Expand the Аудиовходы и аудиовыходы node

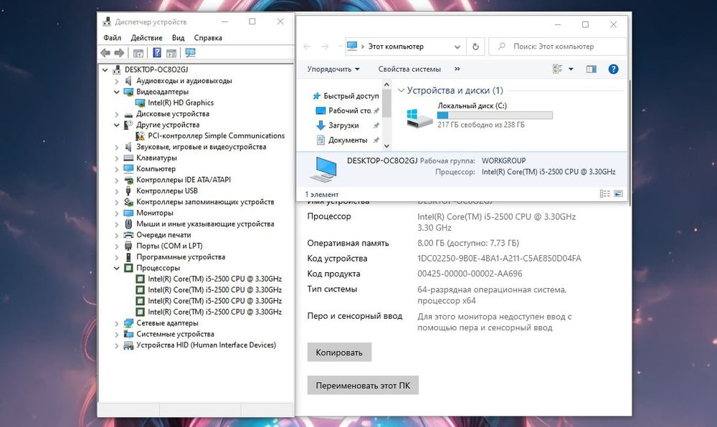[x=117, y=81]
